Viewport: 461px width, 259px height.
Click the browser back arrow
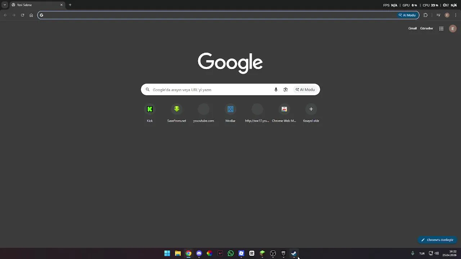(x=5, y=15)
